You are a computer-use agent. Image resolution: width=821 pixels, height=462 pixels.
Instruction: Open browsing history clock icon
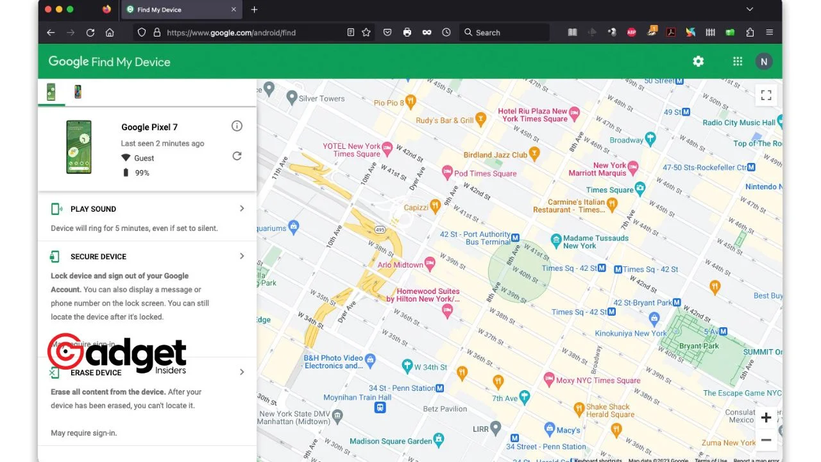pos(446,32)
